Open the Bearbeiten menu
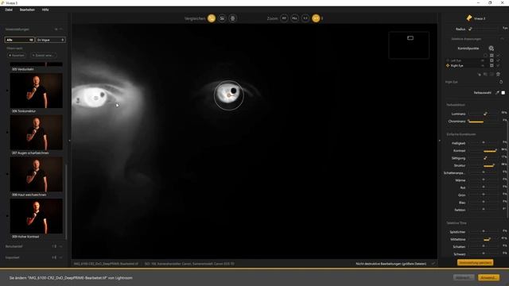Image resolution: width=509 pixels, height=286 pixels. pyautogui.click(x=27, y=10)
